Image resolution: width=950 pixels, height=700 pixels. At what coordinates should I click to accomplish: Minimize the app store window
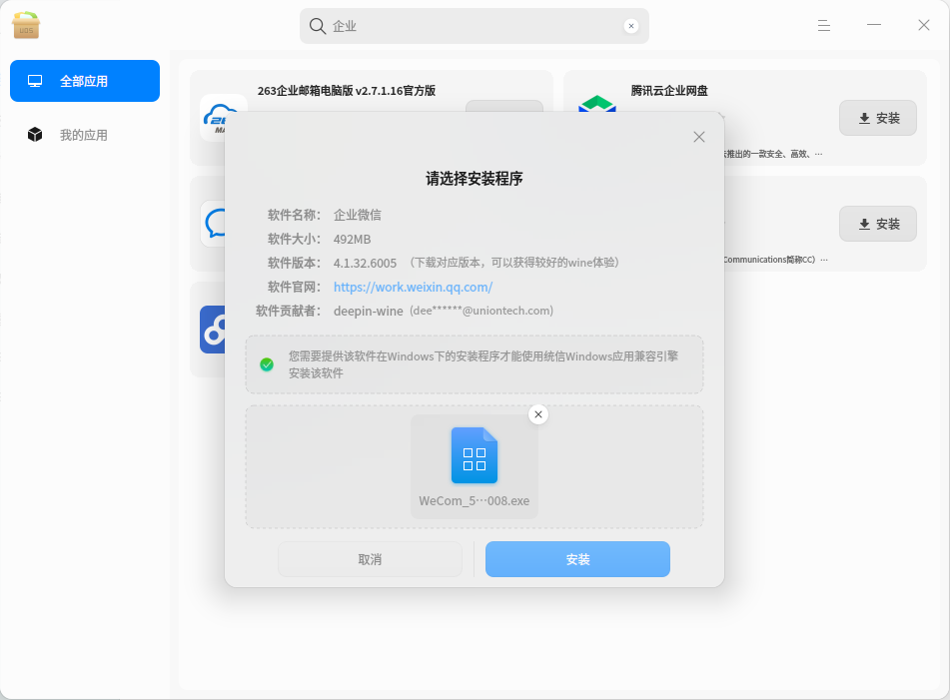[x=874, y=25]
